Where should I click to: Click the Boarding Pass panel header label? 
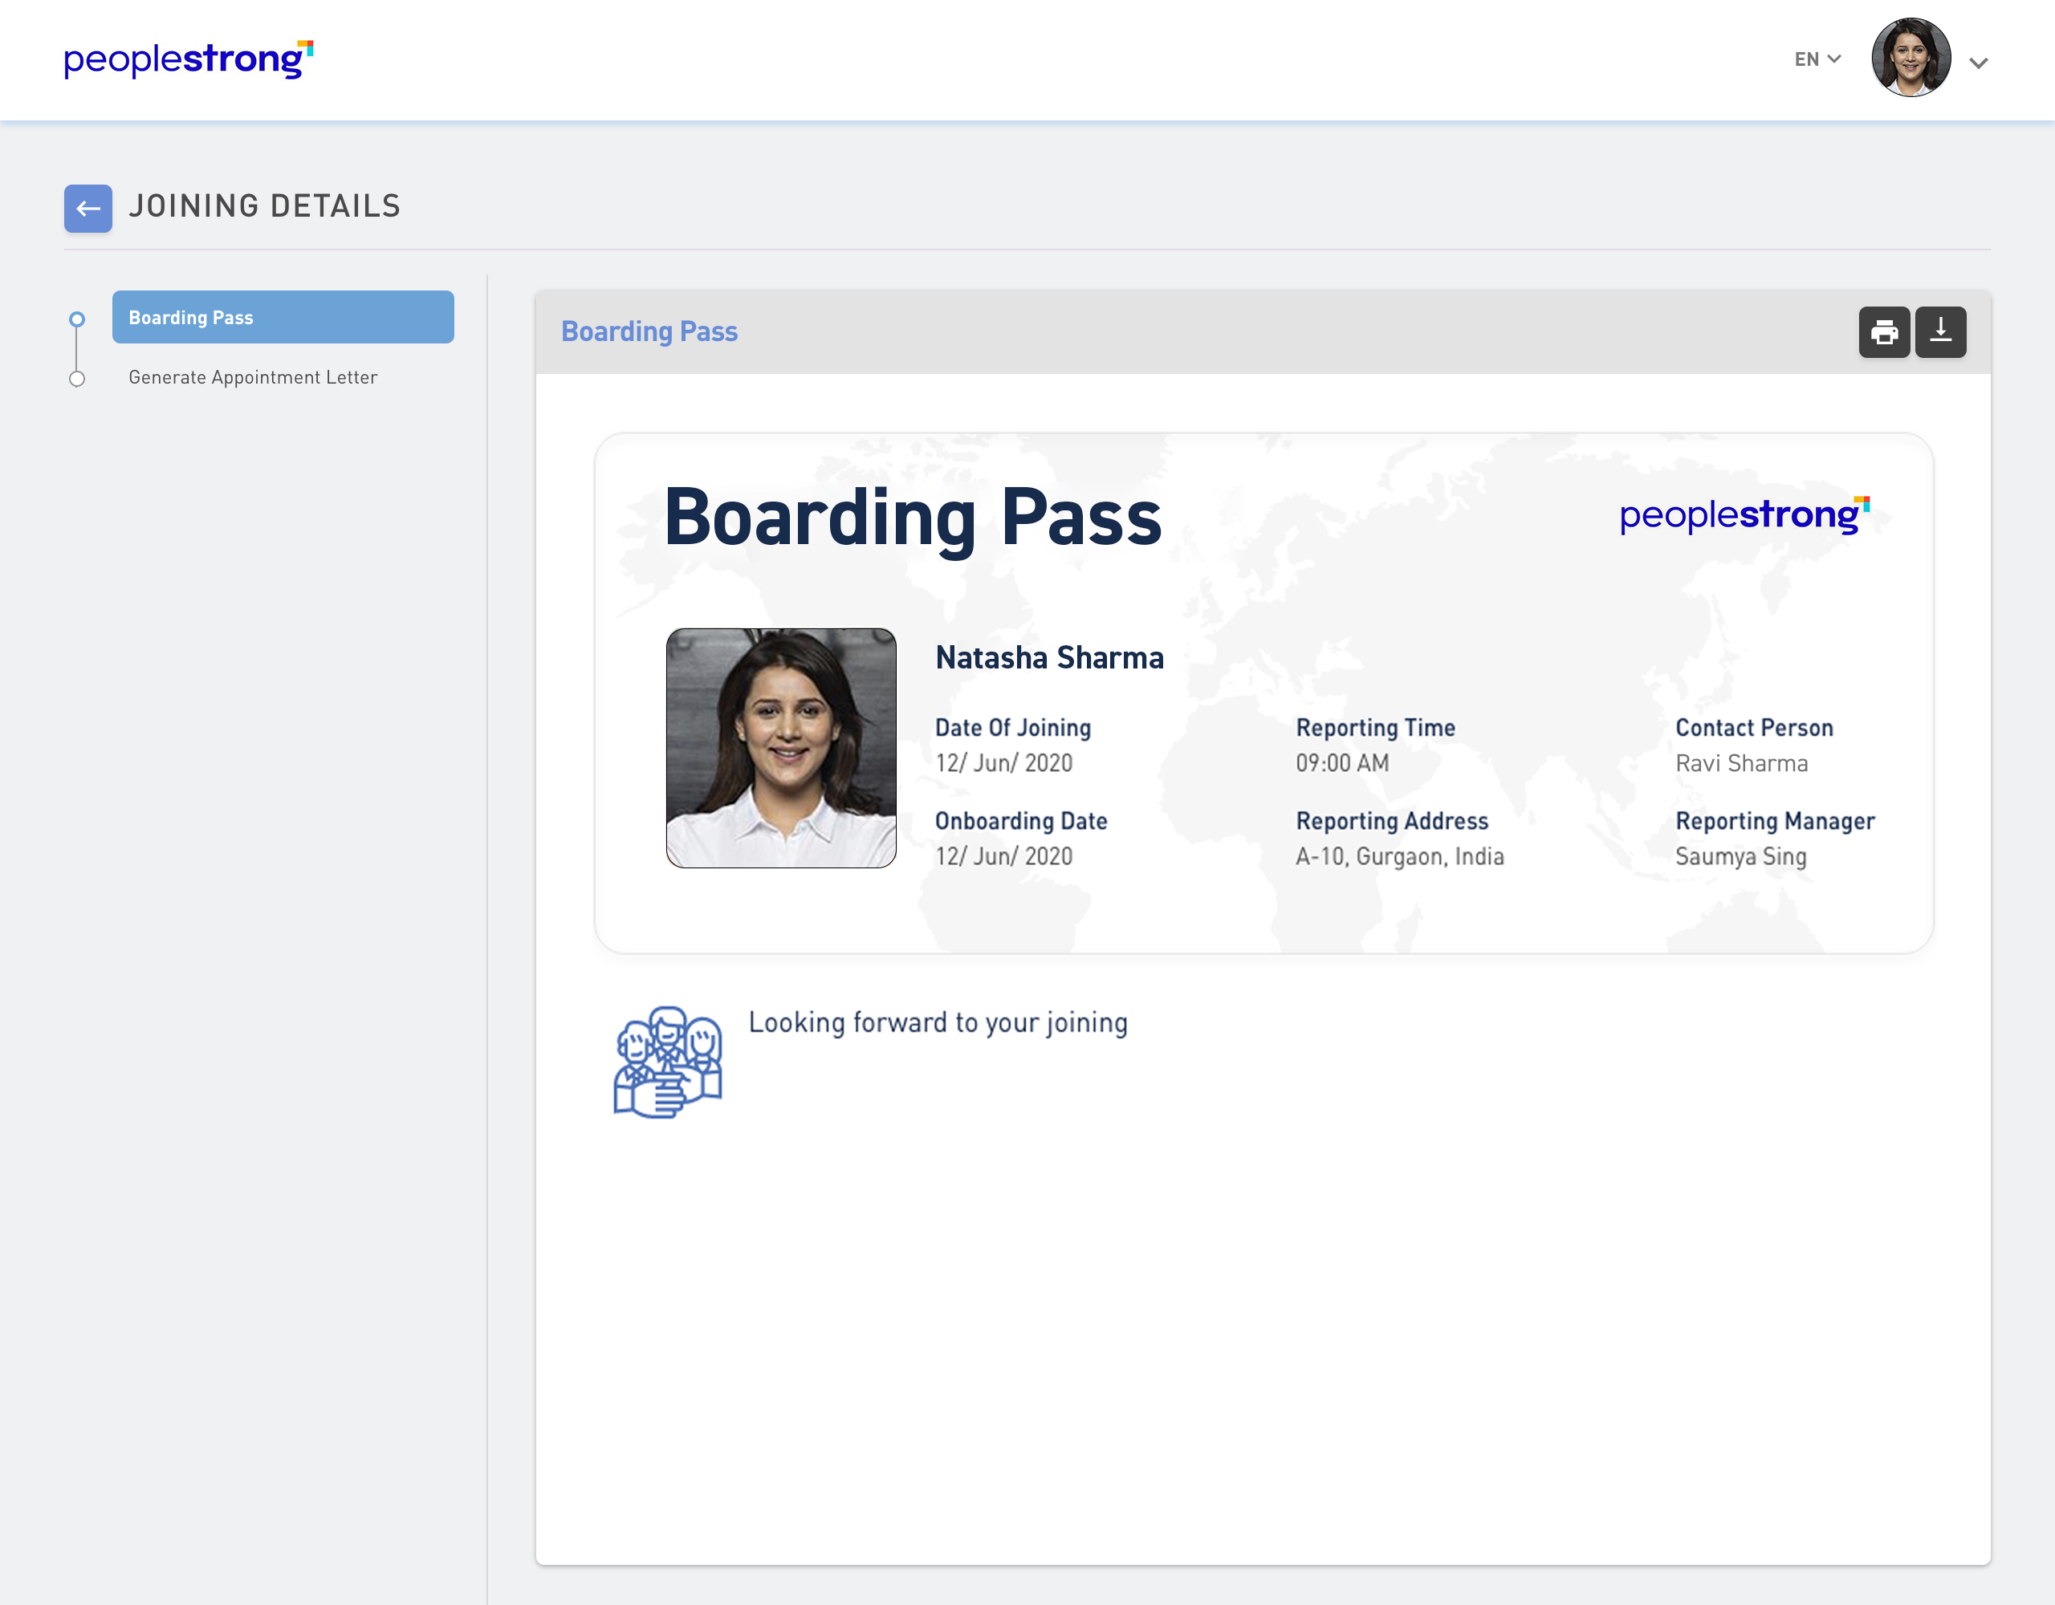coord(649,331)
